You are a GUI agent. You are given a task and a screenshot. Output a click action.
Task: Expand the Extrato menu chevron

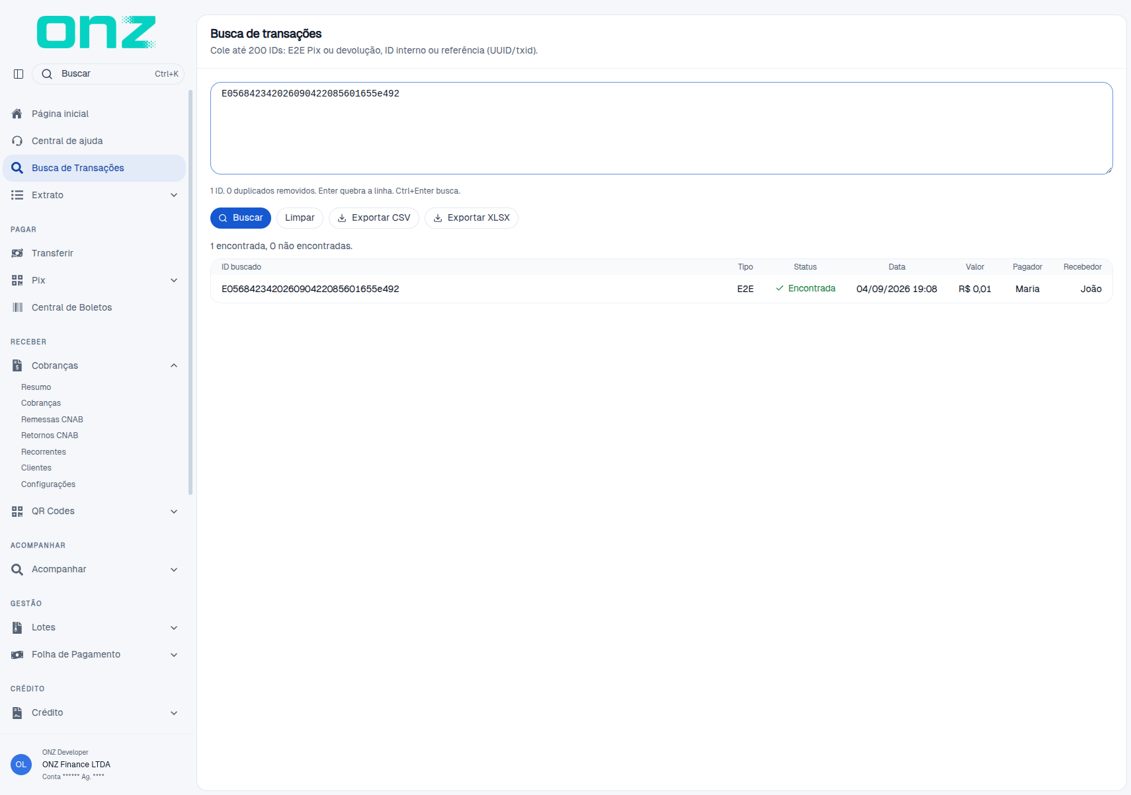(174, 195)
